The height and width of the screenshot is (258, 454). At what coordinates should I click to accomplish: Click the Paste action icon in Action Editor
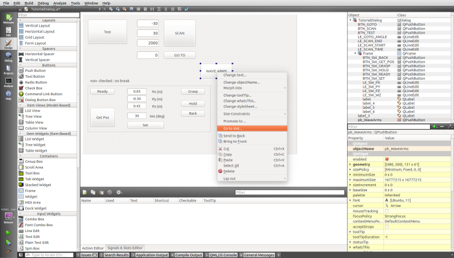[101, 192]
